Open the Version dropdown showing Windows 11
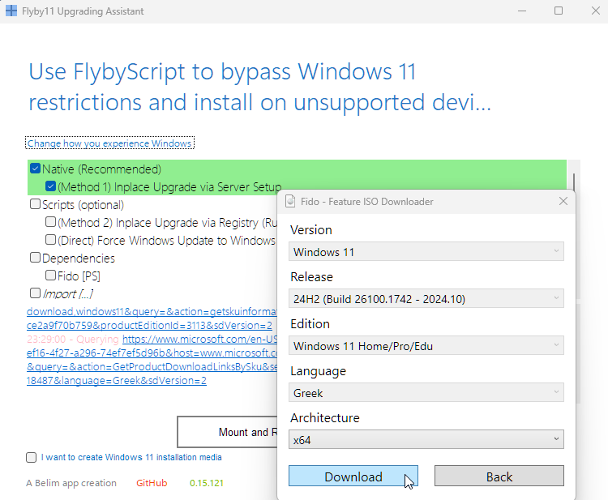This screenshot has width=608, height=500. (426, 252)
